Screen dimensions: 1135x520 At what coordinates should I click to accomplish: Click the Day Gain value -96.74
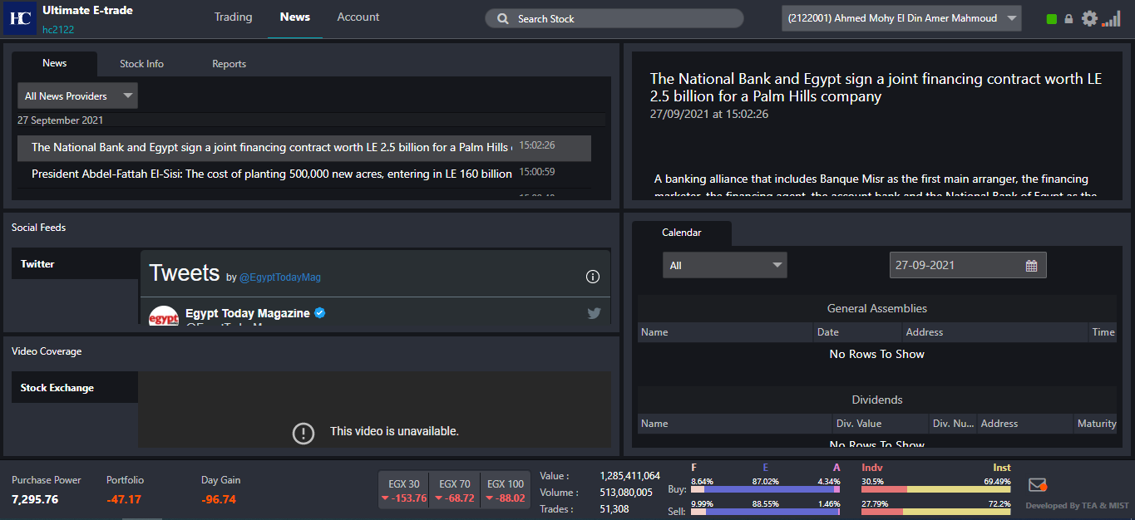coord(219,499)
